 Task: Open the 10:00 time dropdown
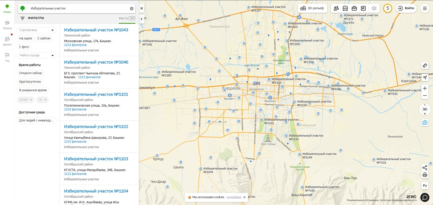pos(26,100)
